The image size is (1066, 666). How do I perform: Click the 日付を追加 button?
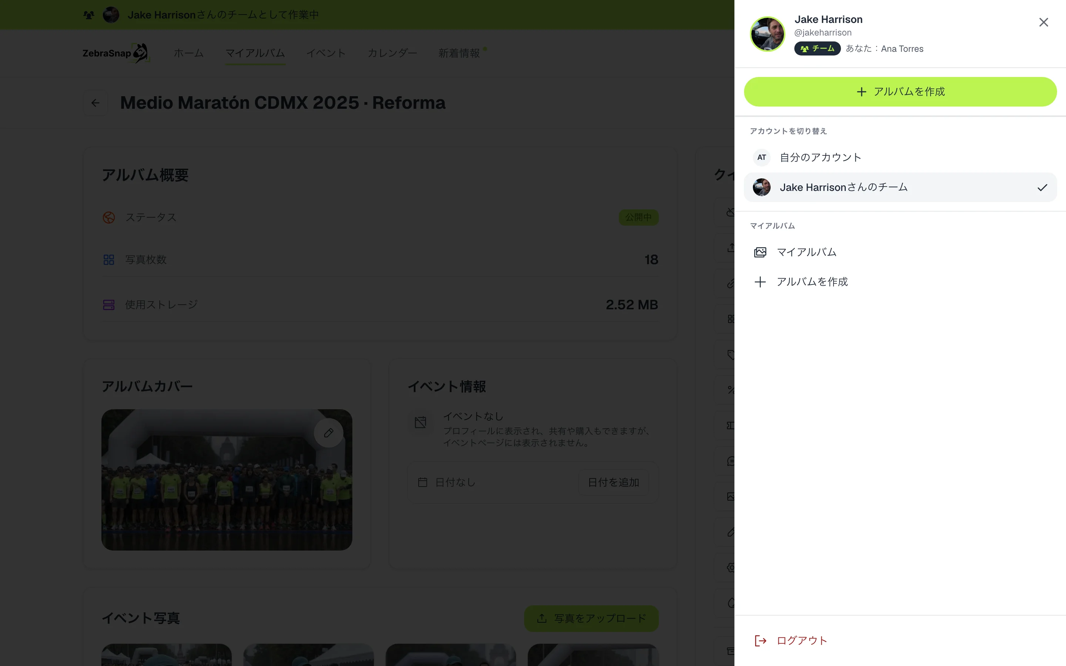click(613, 482)
